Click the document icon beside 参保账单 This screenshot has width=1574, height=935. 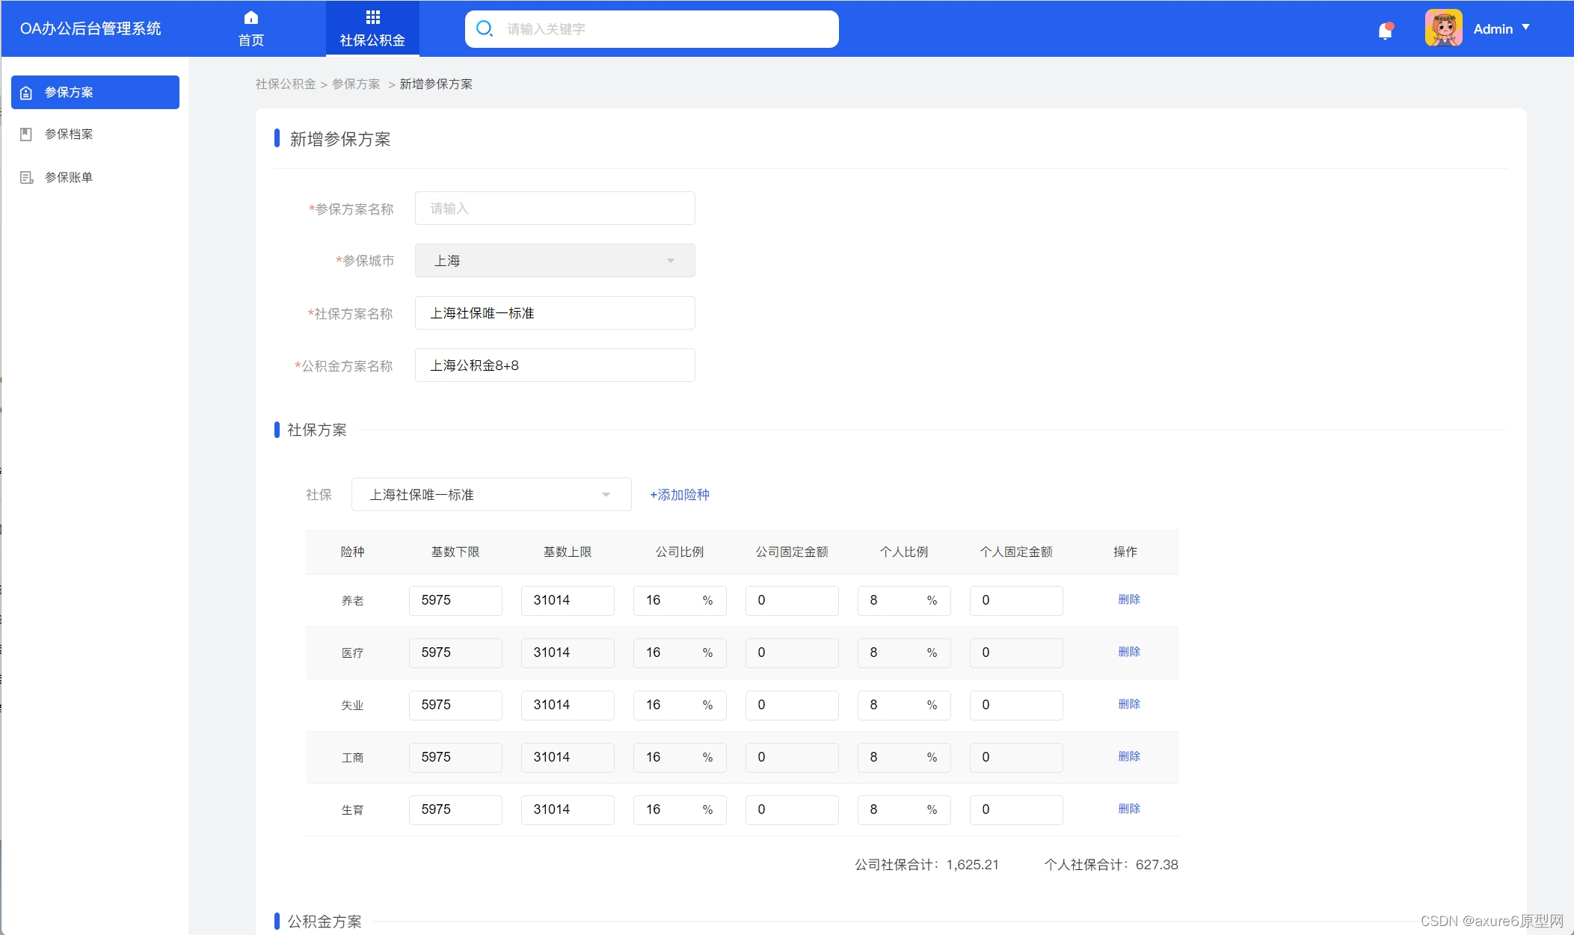click(x=26, y=177)
